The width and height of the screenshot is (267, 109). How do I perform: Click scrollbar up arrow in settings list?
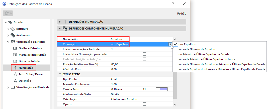(x=175, y=39)
